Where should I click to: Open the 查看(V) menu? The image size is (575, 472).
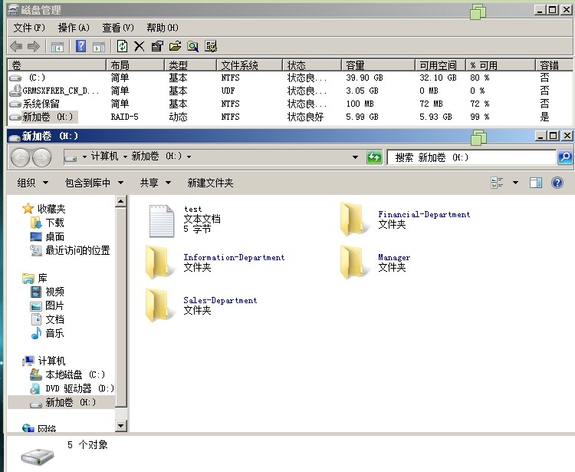point(118,28)
